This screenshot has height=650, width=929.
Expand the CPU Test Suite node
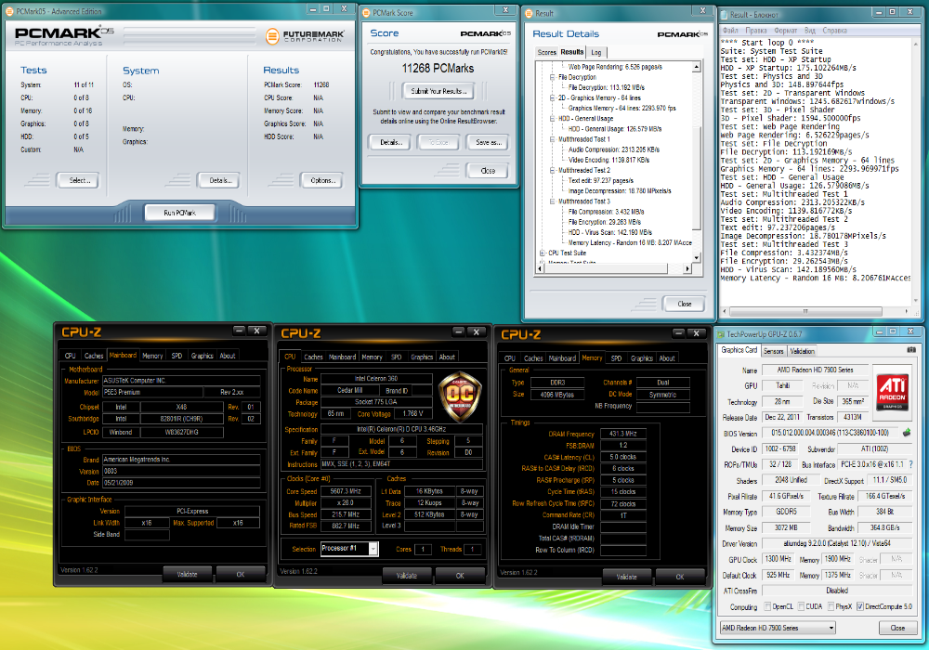[x=543, y=253]
